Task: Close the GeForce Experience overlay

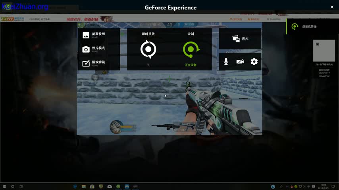Action: pos(332,7)
